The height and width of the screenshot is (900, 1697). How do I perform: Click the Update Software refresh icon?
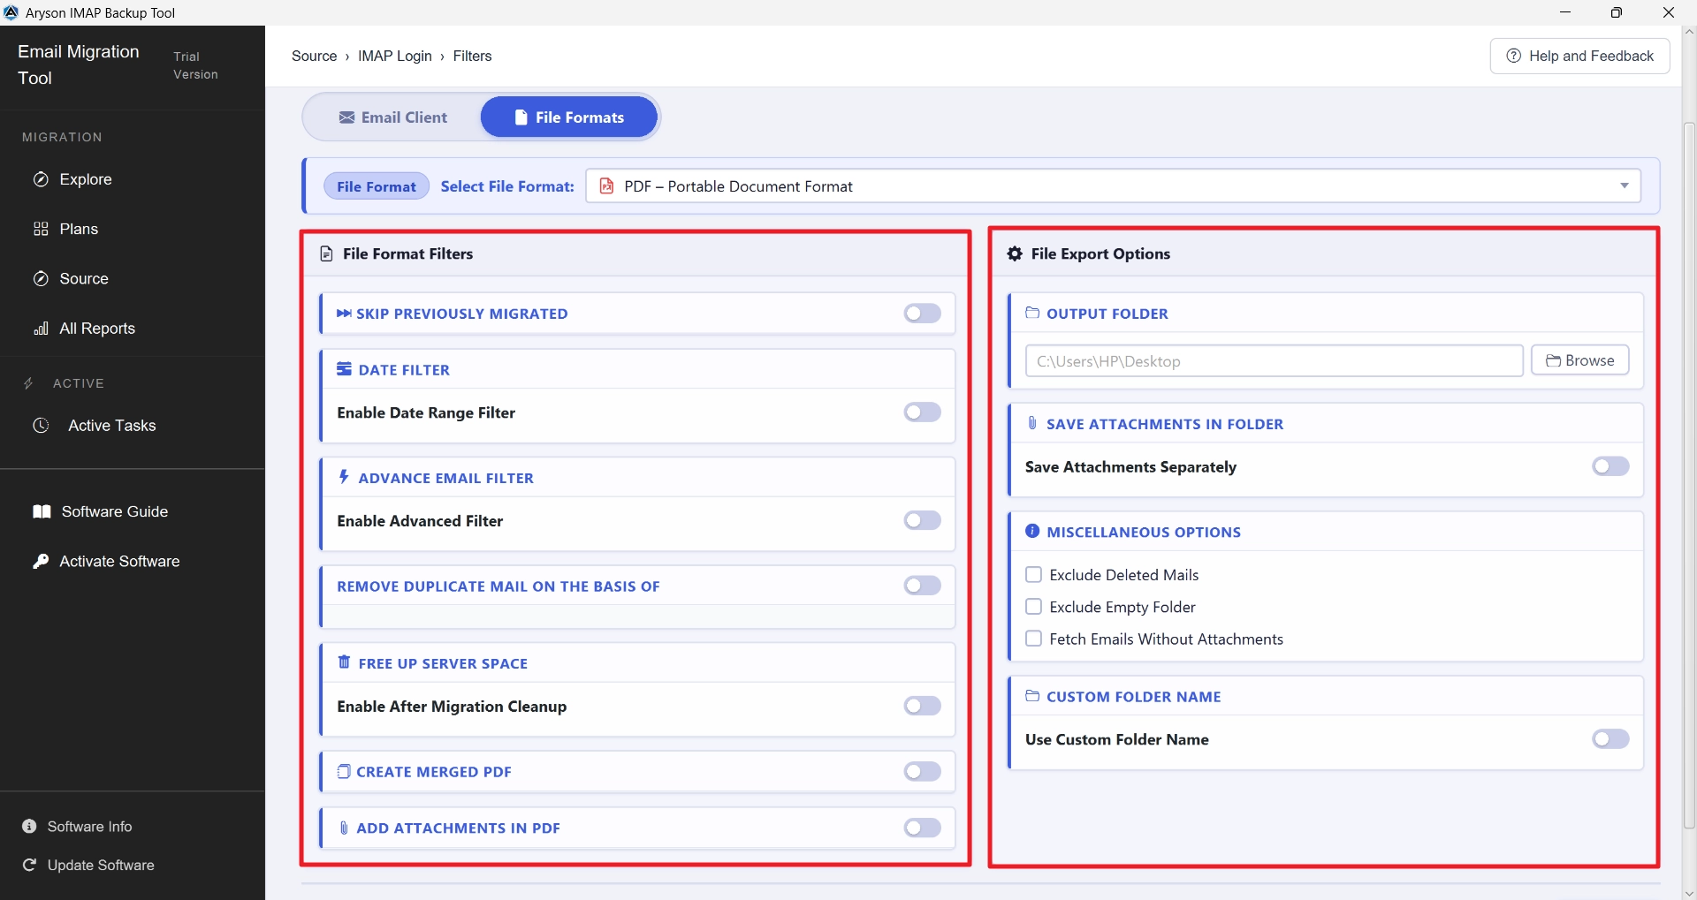click(x=29, y=865)
